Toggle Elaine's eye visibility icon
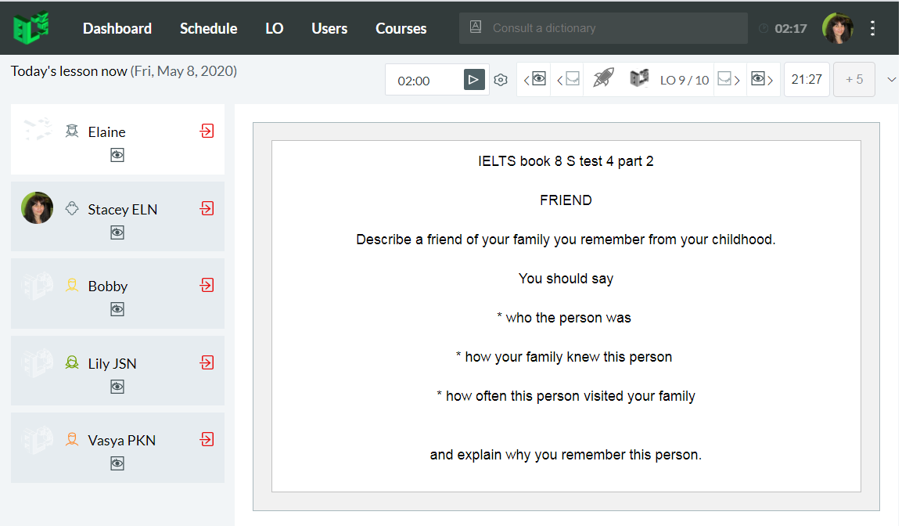This screenshot has height=526, width=902. coord(117,155)
